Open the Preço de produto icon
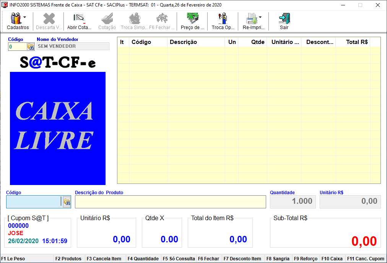 point(192,19)
